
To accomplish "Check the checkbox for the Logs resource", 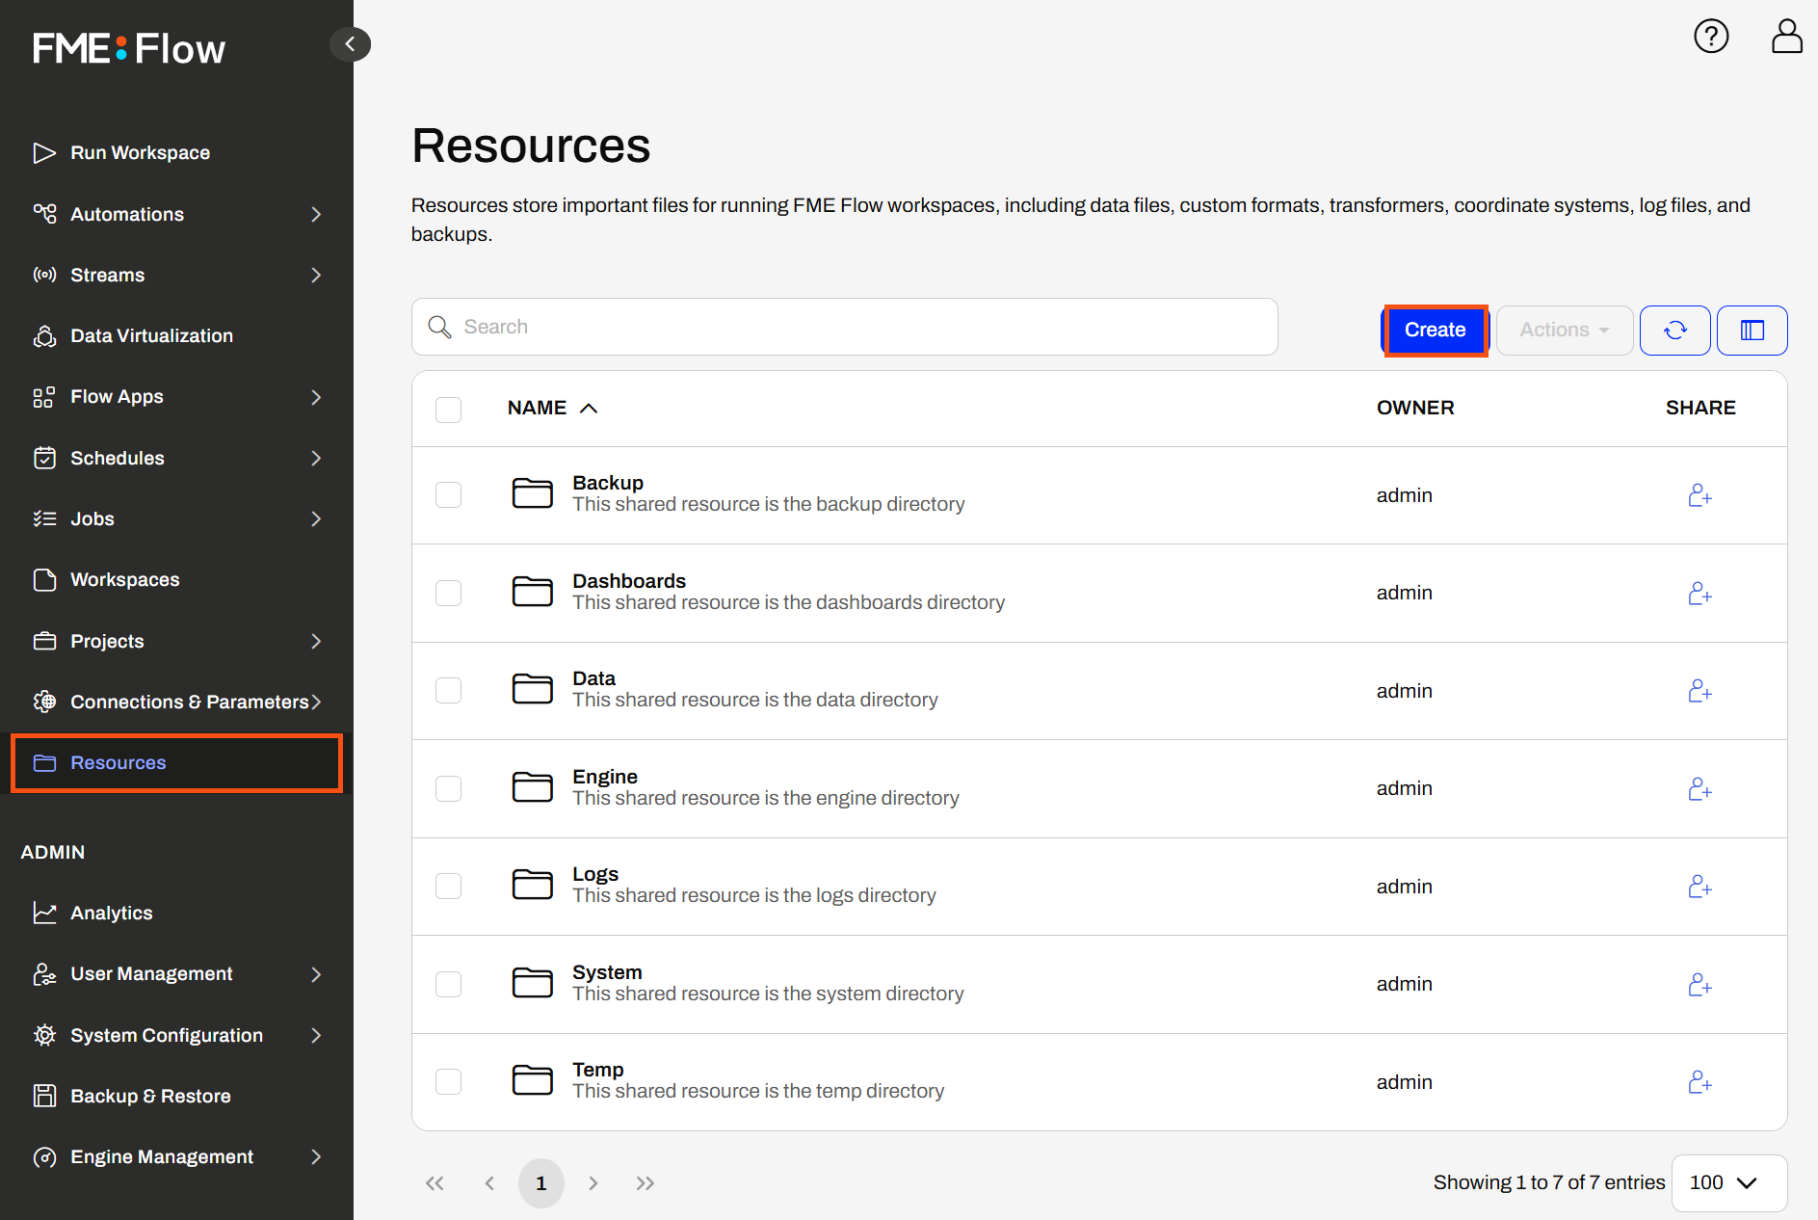I will pyautogui.click(x=448, y=886).
